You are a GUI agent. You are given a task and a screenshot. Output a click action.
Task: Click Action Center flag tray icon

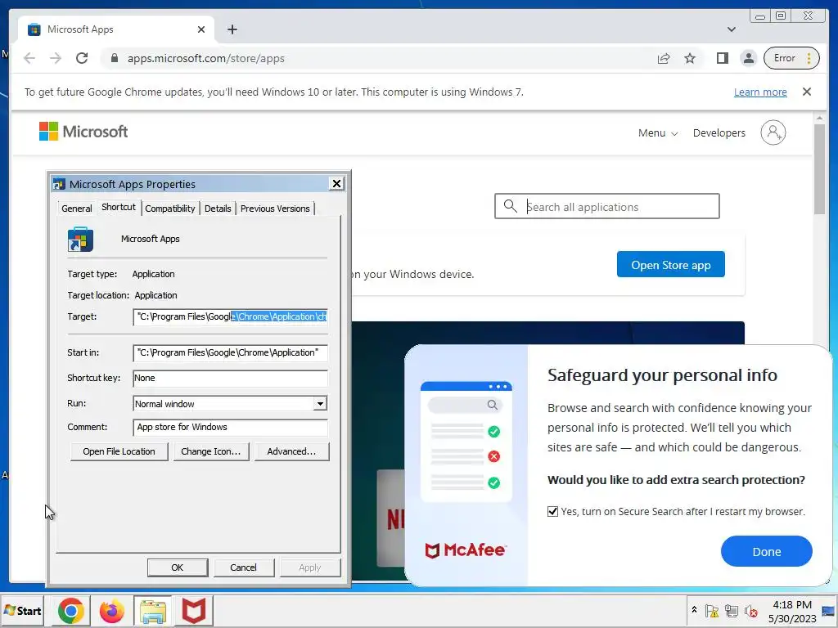[x=712, y=611]
